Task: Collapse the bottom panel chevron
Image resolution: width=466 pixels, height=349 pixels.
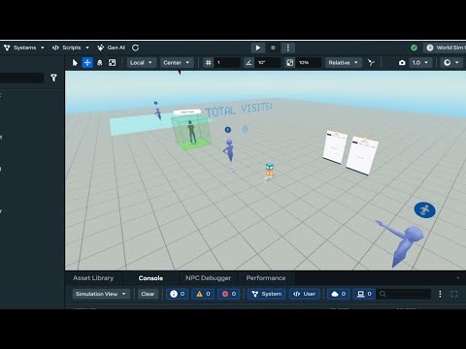Action: (x=458, y=278)
